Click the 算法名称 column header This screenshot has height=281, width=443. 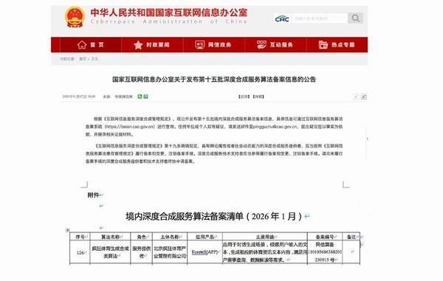pyautogui.click(x=111, y=237)
